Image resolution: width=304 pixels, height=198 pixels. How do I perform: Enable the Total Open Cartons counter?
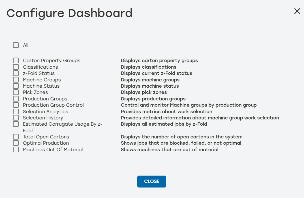16,136
